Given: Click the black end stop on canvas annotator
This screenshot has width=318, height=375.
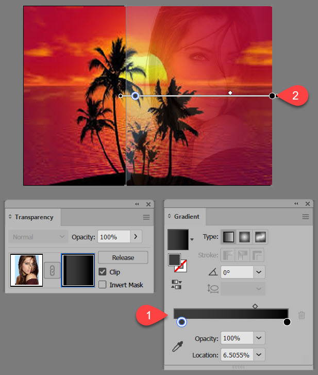Looking at the screenshot, I should [x=272, y=96].
